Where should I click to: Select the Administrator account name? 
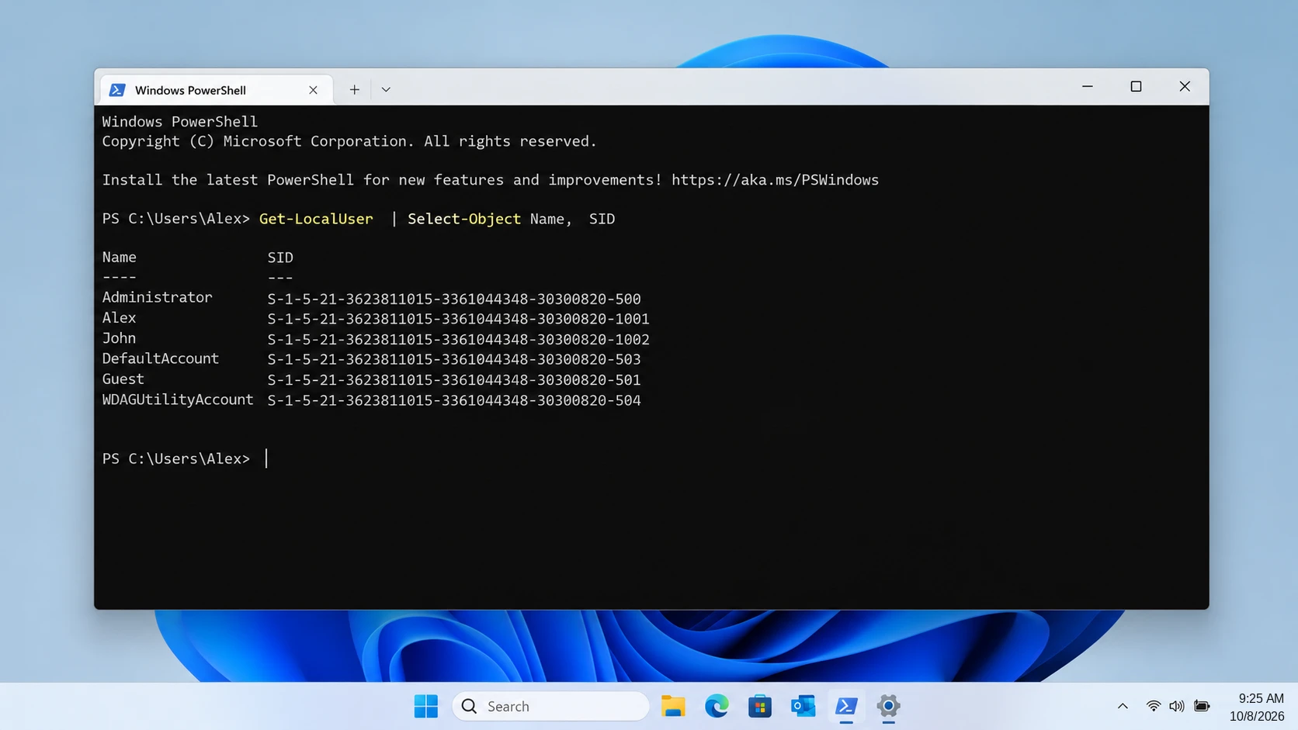point(157,297)
